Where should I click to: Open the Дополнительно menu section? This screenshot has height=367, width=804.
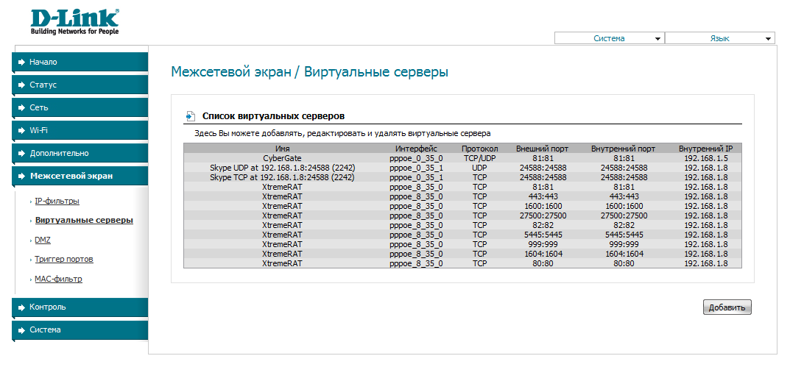coord(80,153)
